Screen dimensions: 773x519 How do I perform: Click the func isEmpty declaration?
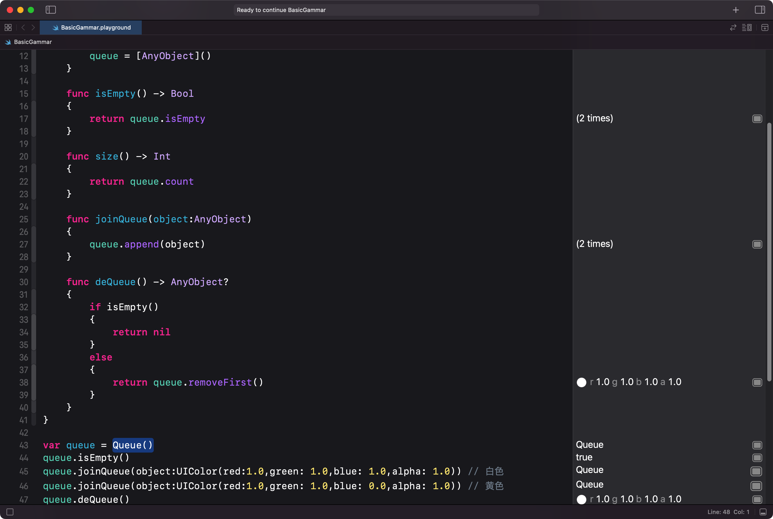[x=130, y=94]
